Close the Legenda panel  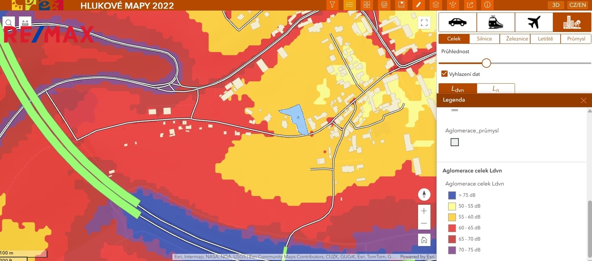[583, 100]
